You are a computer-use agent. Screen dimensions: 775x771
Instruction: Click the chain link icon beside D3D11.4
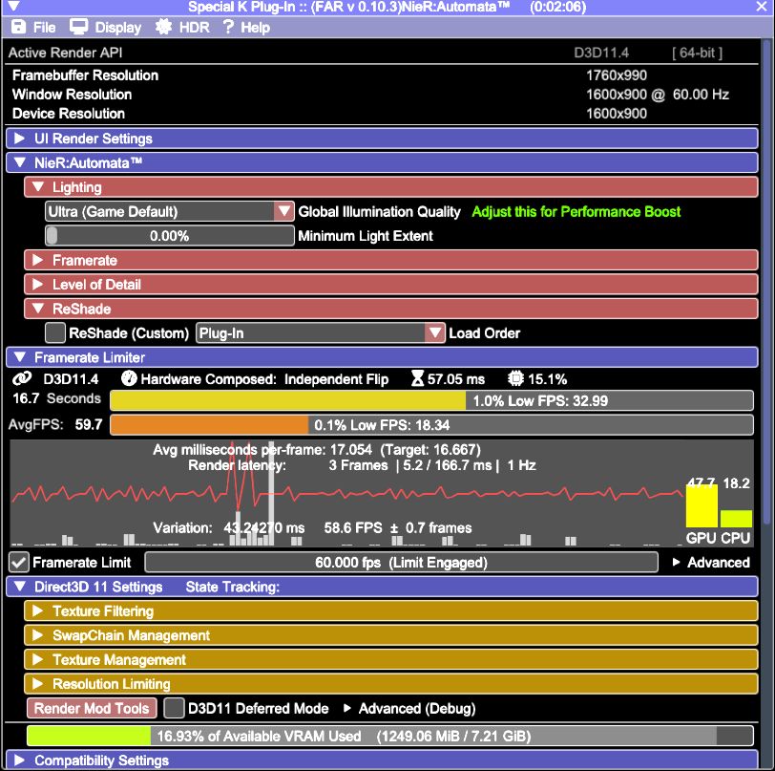click(x=22, y=379)
